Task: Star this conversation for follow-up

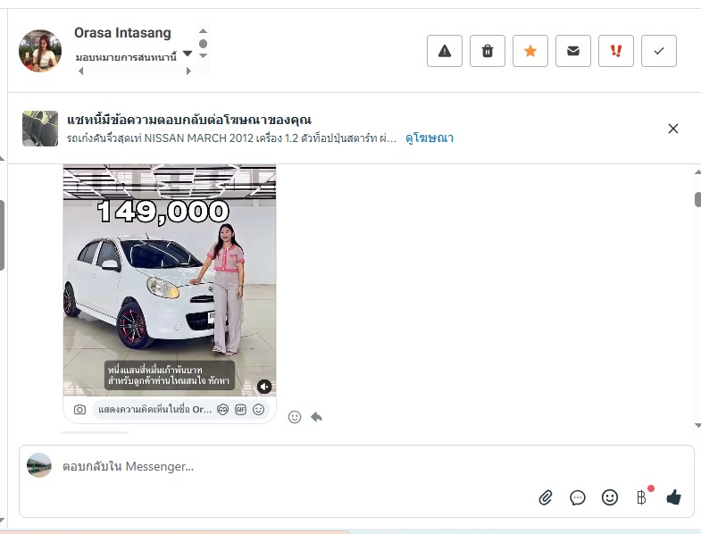Action: tap(530, 51)
